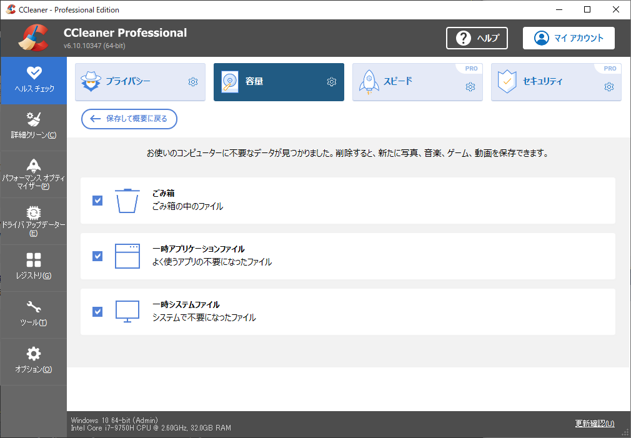Click the PRO badge on スピード tab
This screenshot has height=438, width=631.
click(471, 69)
